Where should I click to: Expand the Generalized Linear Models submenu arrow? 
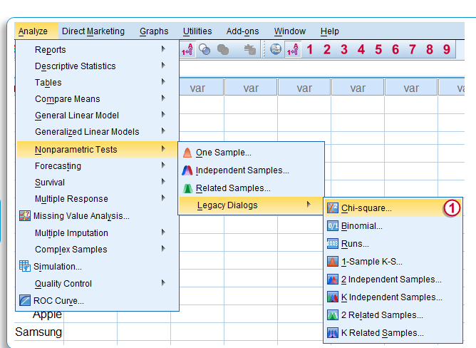pos(163,131)
